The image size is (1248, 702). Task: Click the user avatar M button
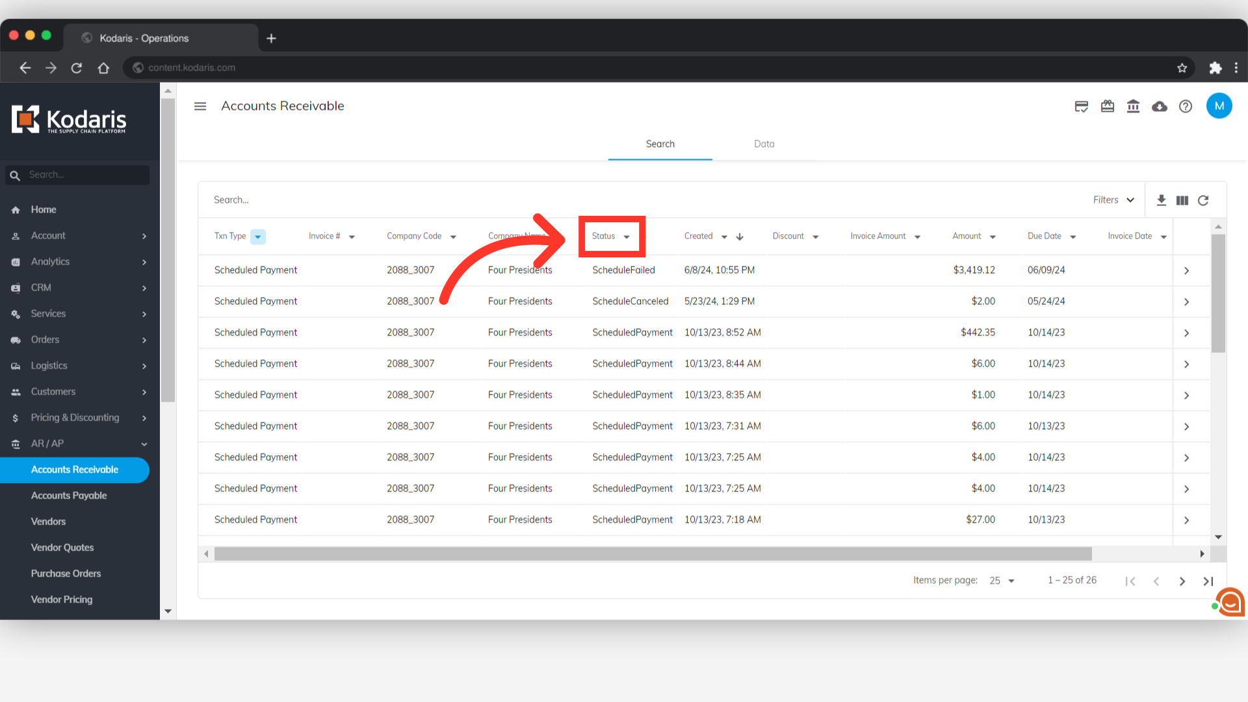[x=1219, y=106]
